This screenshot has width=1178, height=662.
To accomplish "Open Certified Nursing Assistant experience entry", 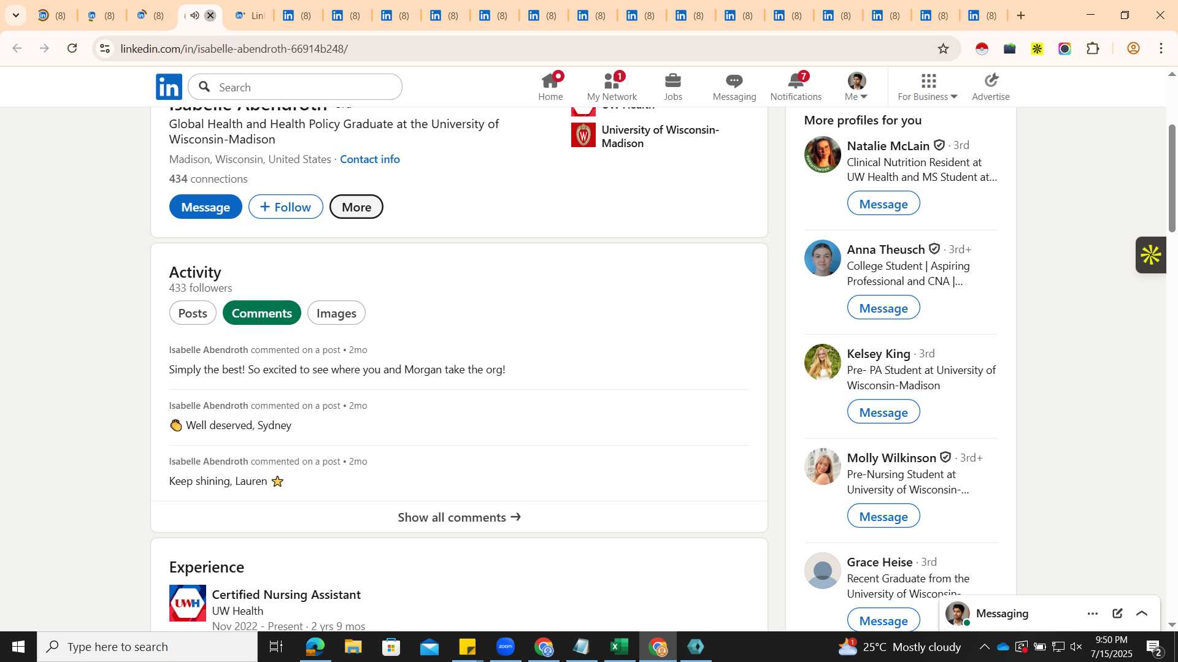I will [x=286, y=595].
